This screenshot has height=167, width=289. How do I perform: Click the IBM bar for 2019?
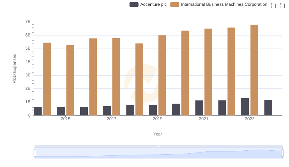[162, 75]
